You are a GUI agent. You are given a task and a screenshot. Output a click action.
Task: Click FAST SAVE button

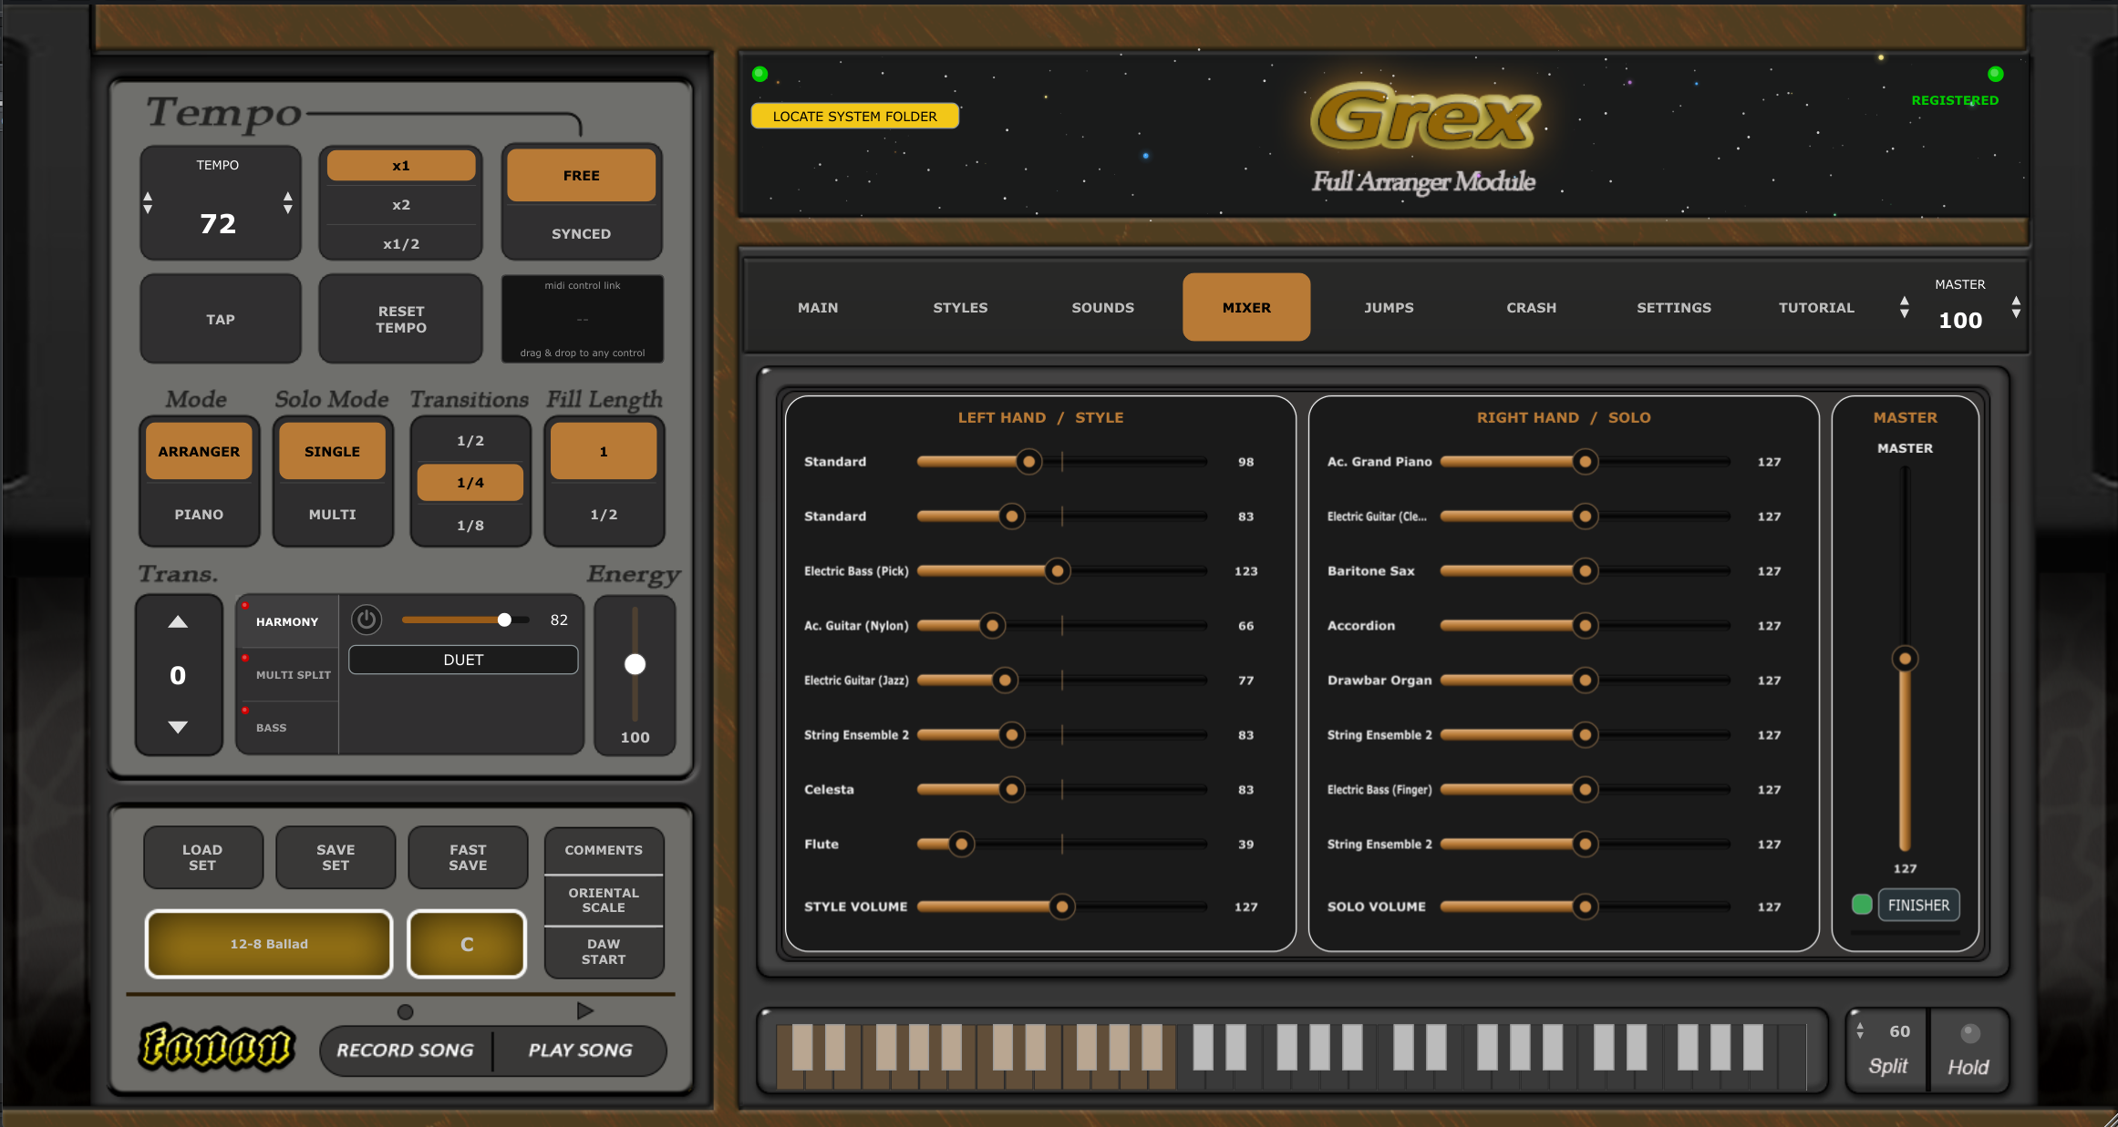point(468,856)
